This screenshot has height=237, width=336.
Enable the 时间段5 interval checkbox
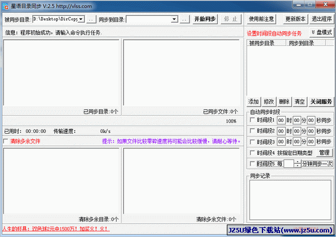coord(252,164)
